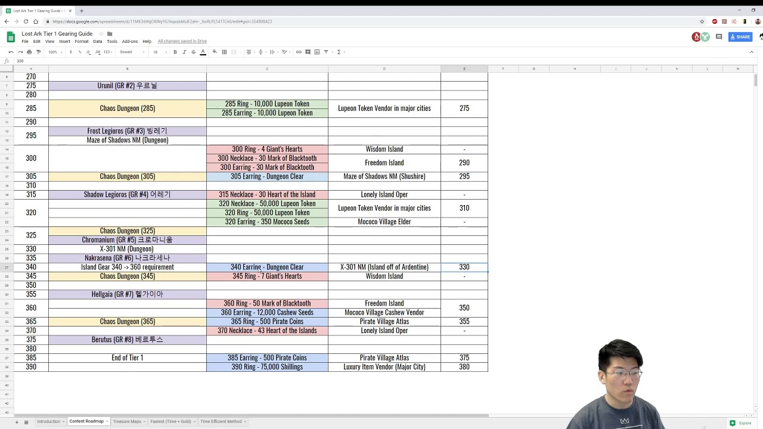Viewport: 763px width, 429px height.
Task: Open the fill color picker
Action: coord(215,52)
